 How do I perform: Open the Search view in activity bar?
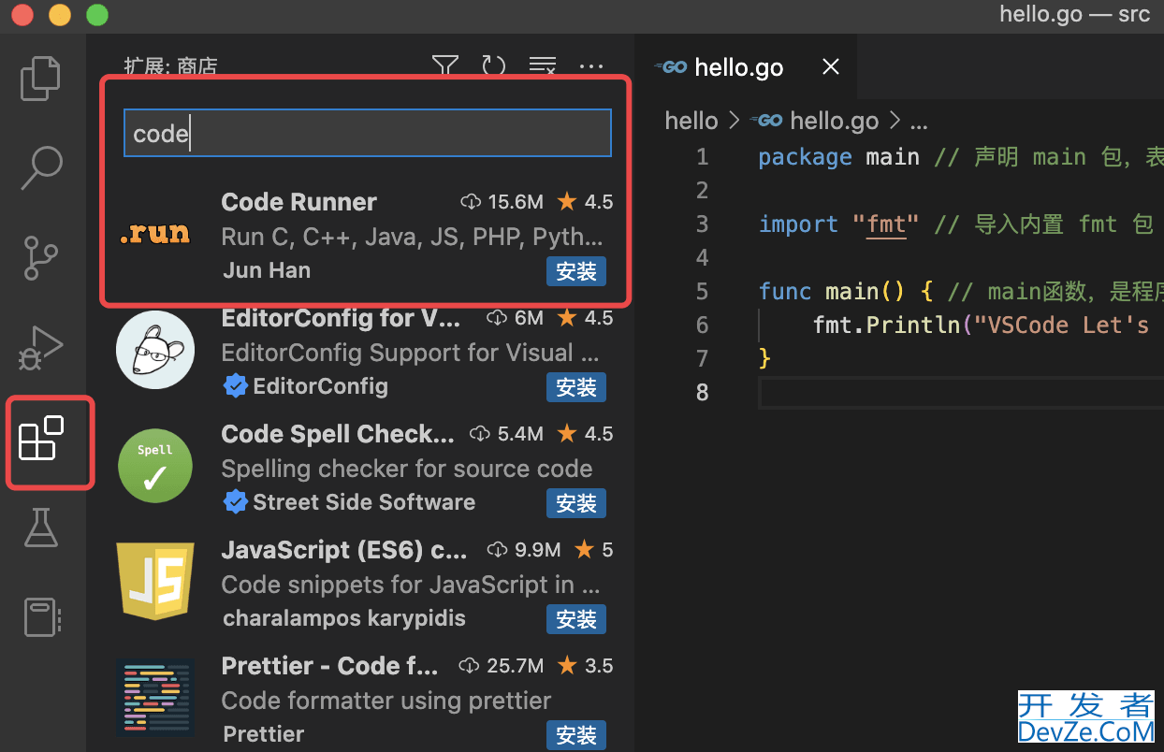[41, 167]
